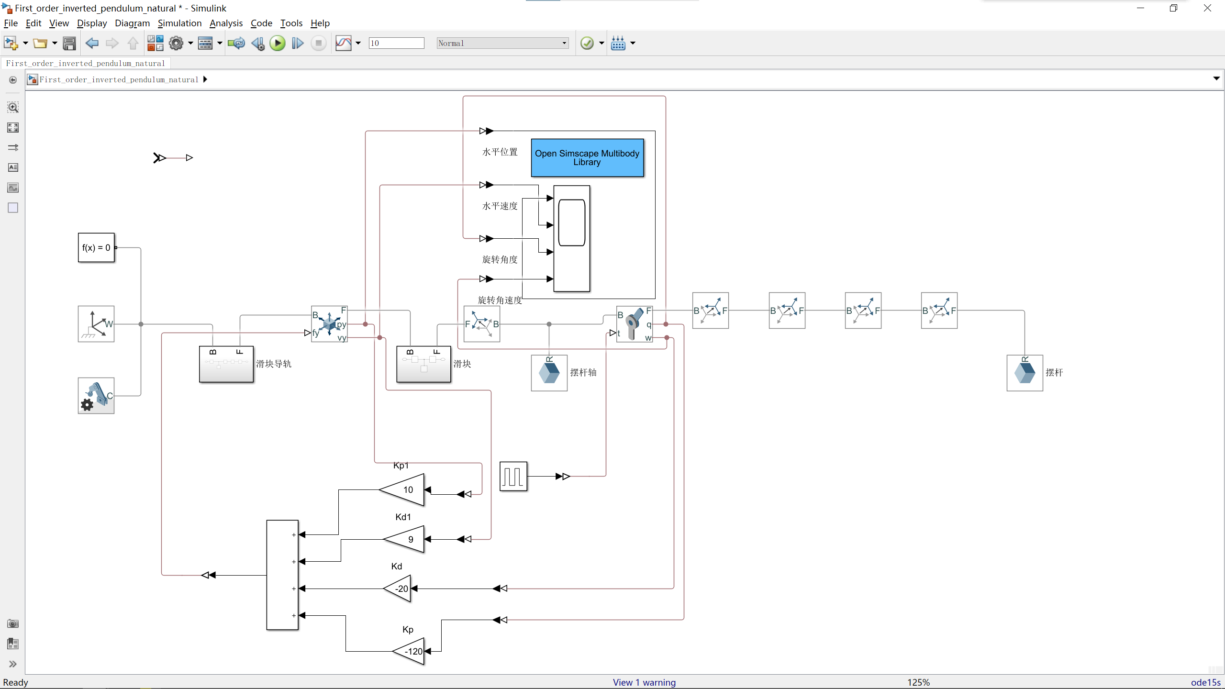
Task: Toggle the Hide/Show Model Browser icon
Action: coord(13,80)
